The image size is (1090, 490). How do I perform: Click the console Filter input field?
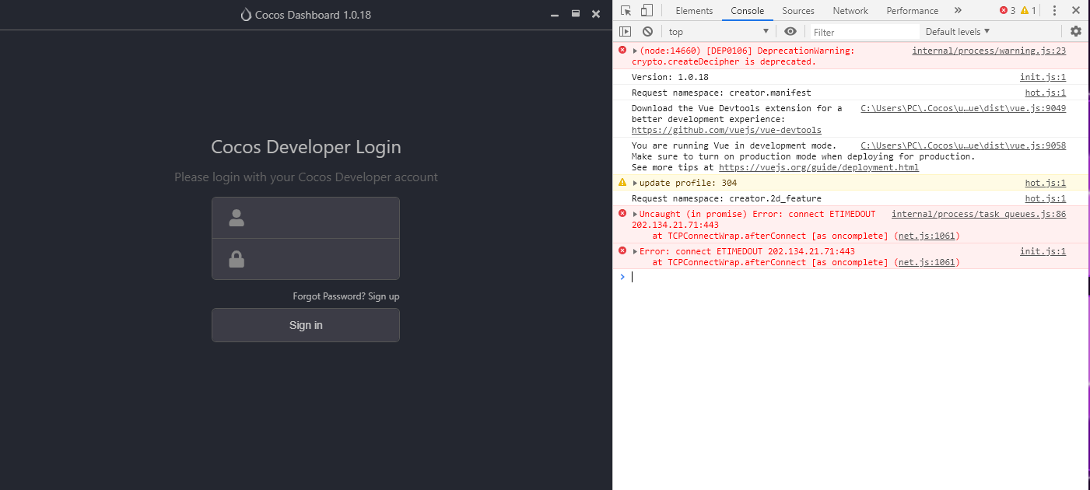tap(864, 32)
